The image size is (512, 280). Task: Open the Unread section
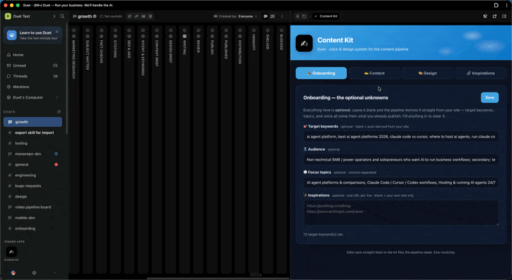click(x=33, y=66)
